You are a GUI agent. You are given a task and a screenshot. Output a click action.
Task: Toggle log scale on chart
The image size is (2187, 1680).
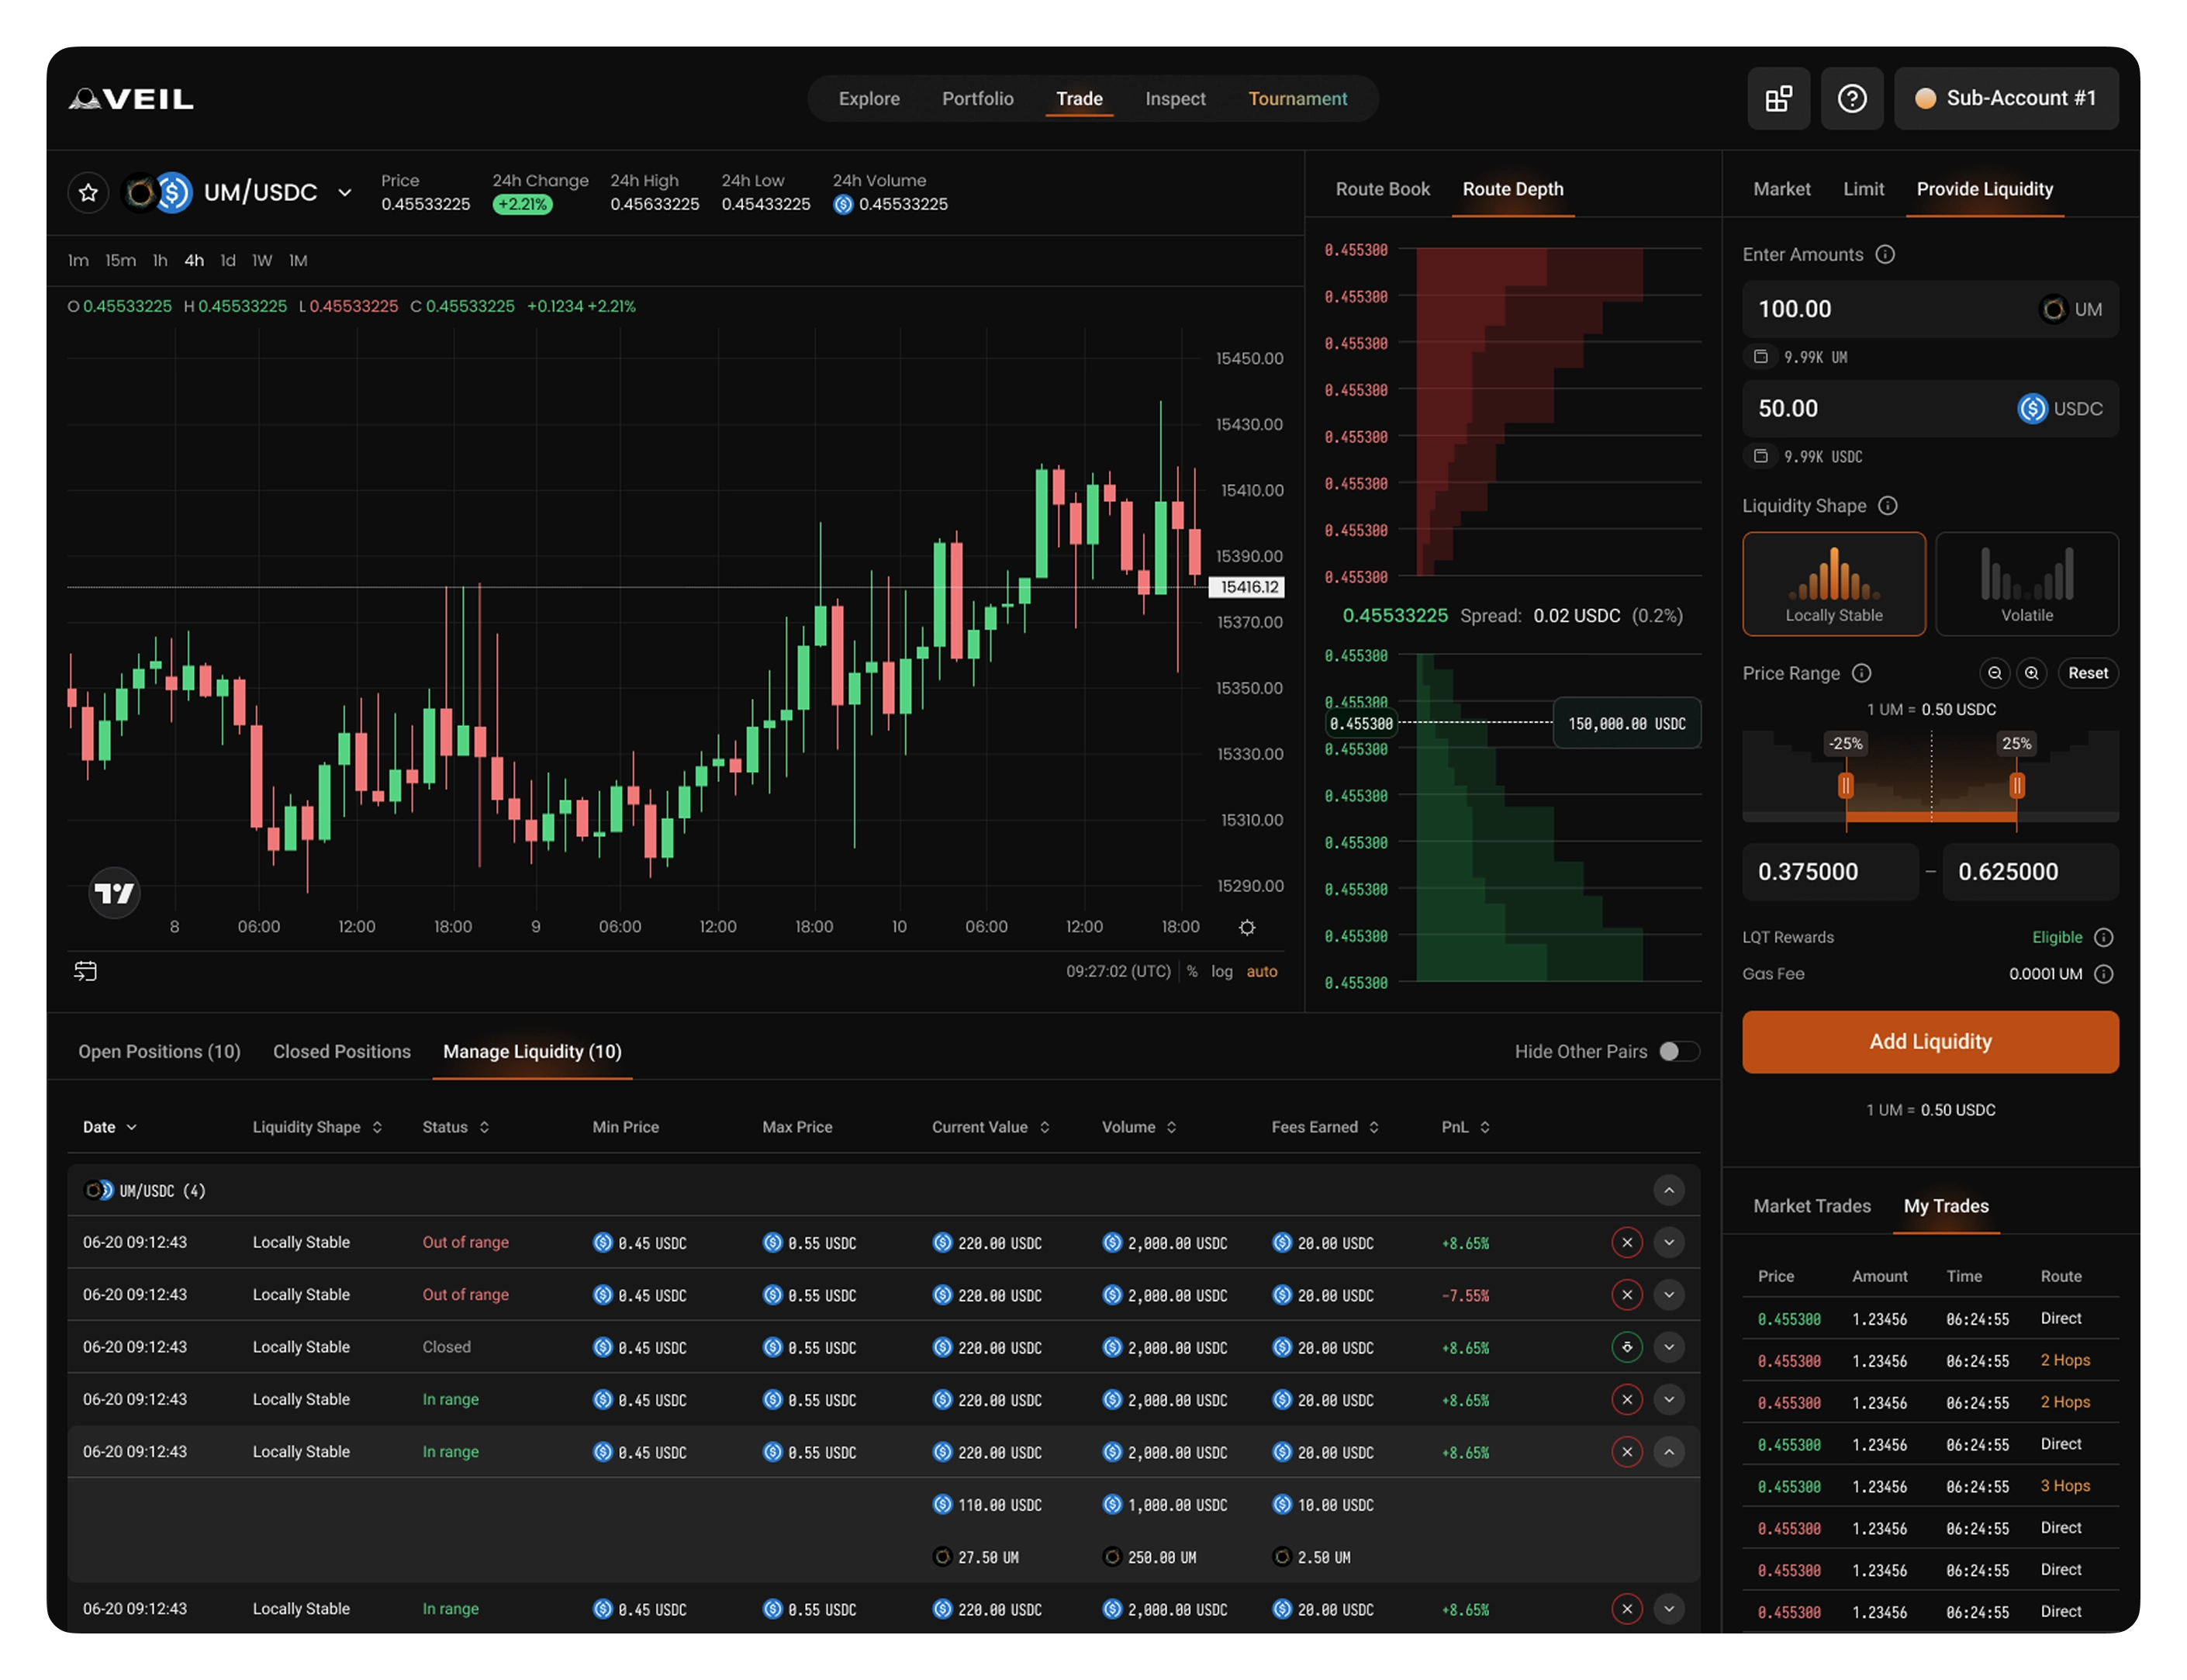(1222, 971)
